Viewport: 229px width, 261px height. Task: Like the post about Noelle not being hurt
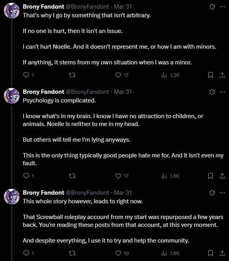pos(122,75)
